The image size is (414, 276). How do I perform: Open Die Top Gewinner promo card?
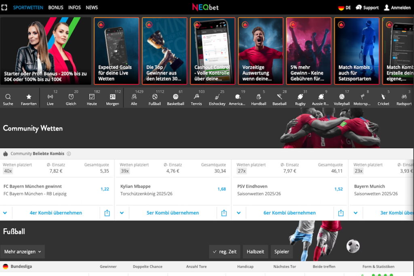165,51
